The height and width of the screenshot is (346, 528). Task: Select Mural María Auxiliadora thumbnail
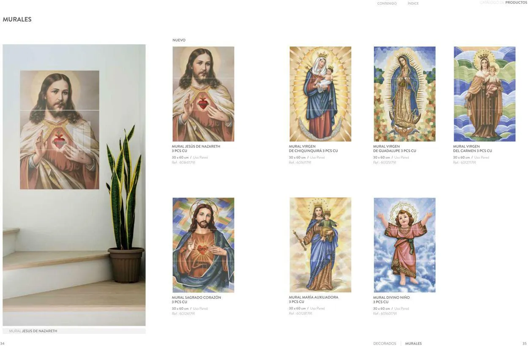click(x=320, y=245)
